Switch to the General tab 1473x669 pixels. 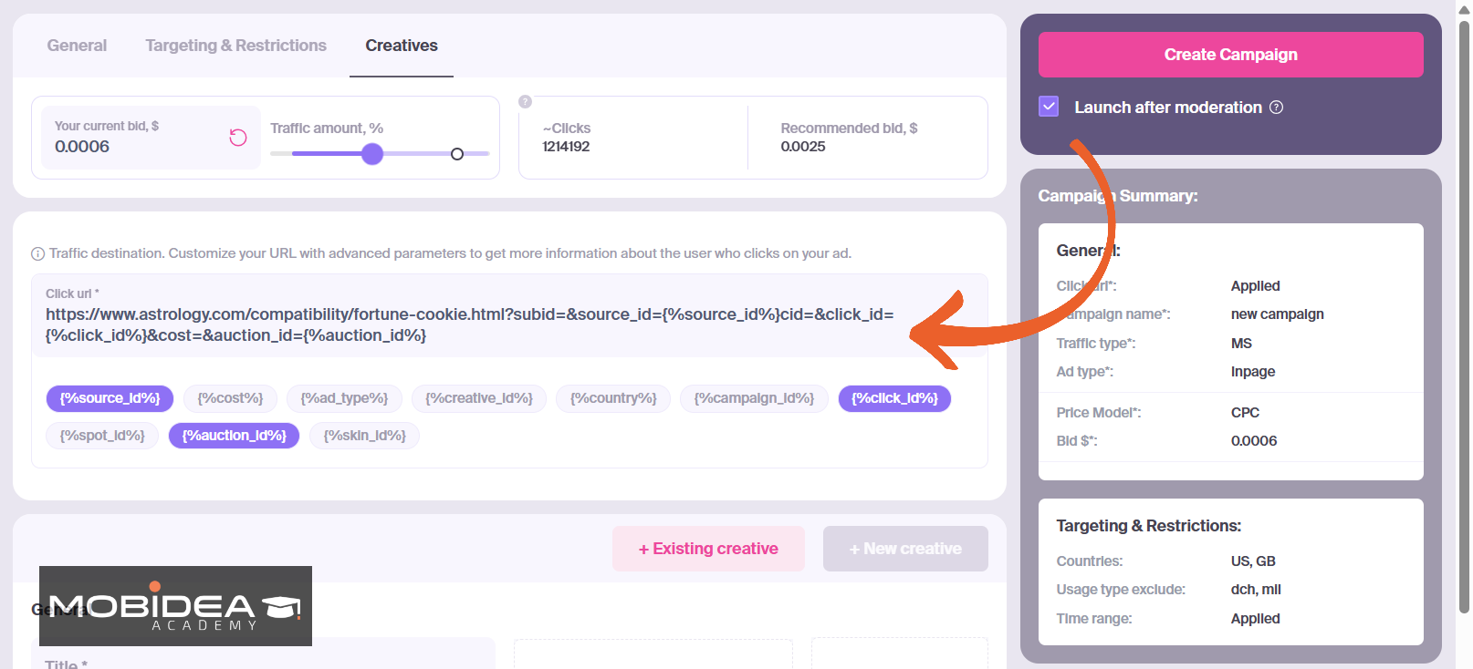pos(77,46)
